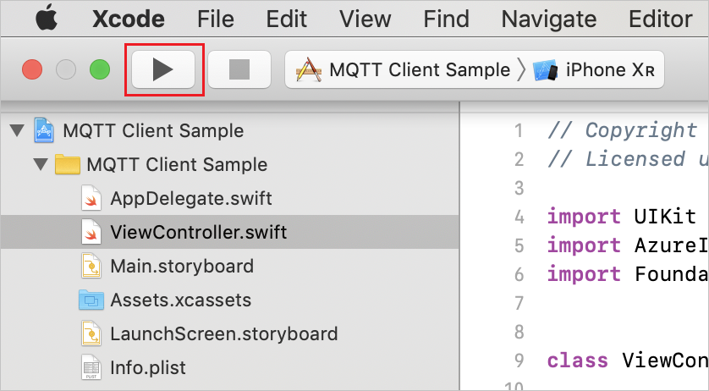
Task: Click the iPhone XR simulator device icon
Action: pyautogui.click(x=546, y=70)
